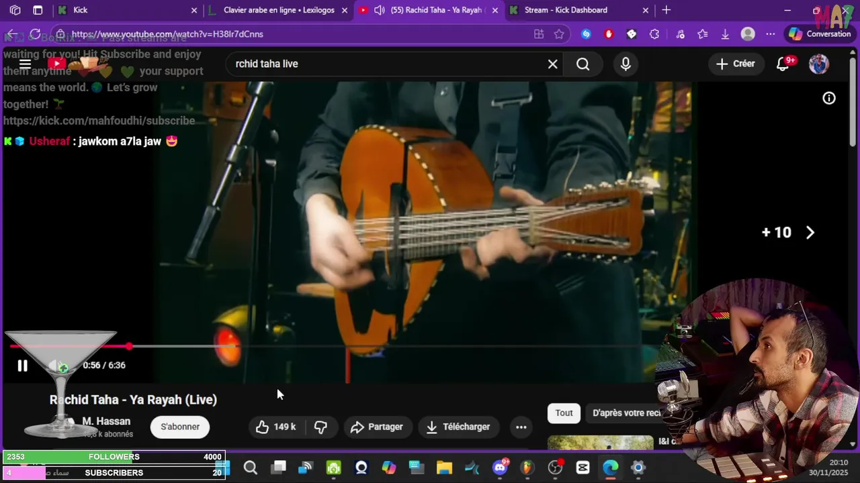860x483 pixels.
Task: Mute the Rachid Taha tab audio icon
Action: (379, 10)
